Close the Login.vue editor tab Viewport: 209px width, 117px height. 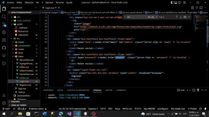coord(59,8)
